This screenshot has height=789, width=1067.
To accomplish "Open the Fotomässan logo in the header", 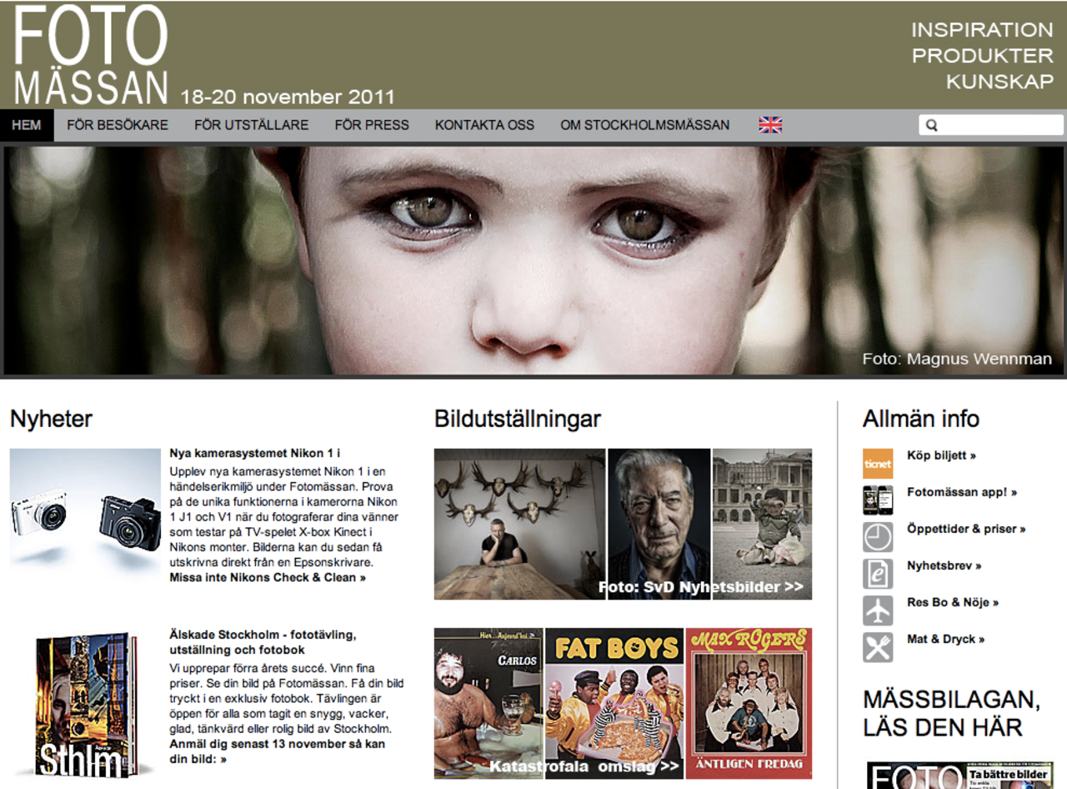I will 92,55.
